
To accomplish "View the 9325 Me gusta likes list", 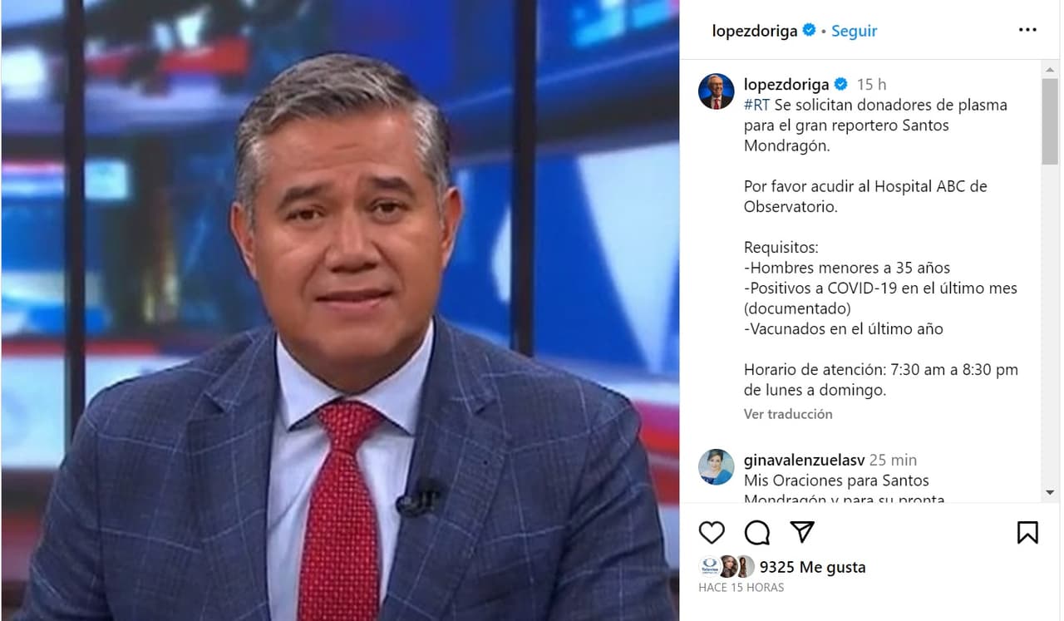I will (812, 567).
